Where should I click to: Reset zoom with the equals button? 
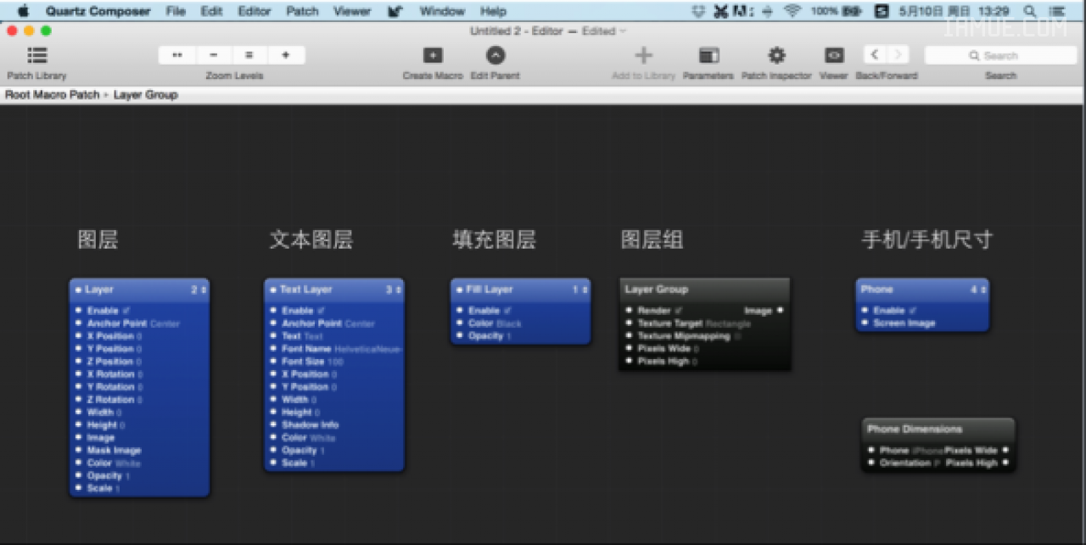pyautogui.click(x=249, y=55)
